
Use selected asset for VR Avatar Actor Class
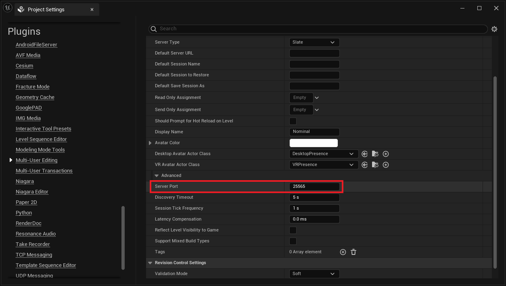point(365,165)
